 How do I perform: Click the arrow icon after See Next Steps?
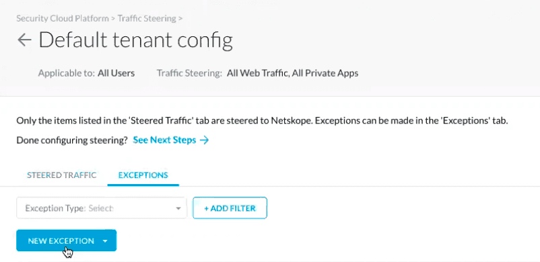(x=204, y=140)
